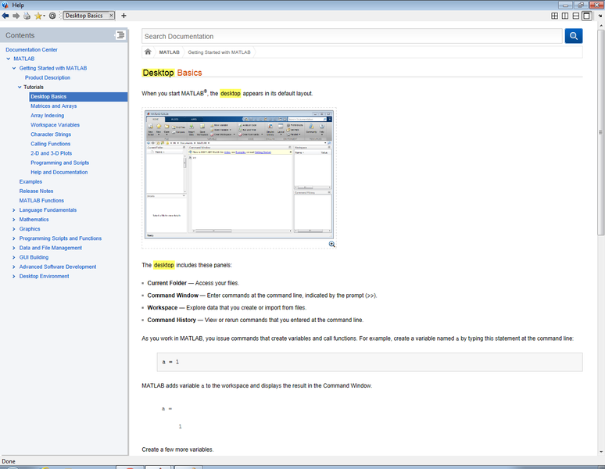The width and height of the screenshot is (605, 469).
Task: Open MATLAB Functions in contents tree
Action: (41, 201)
